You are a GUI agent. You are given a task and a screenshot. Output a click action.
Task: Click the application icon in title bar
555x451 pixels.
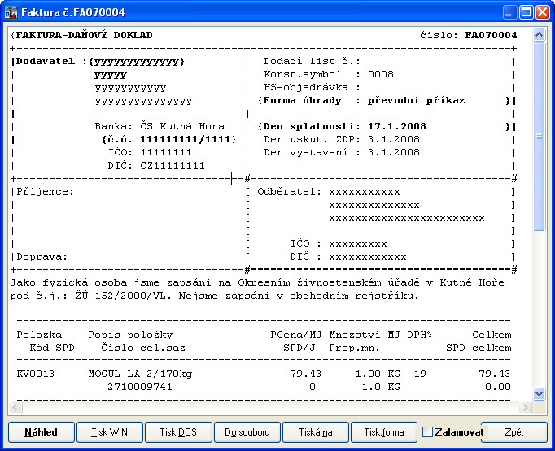[x=11, y=12]
